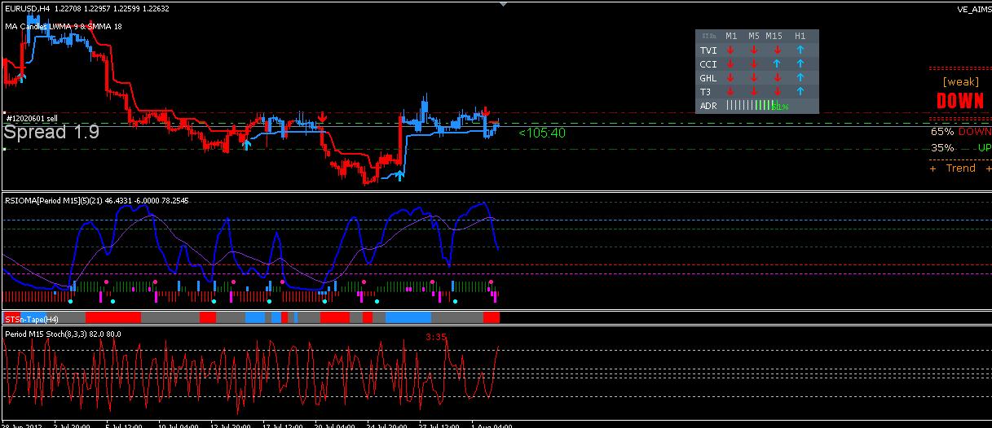Viewport: 992px width, 428px height.
Task: Click the M1 column header
Action: coord(731,36)
